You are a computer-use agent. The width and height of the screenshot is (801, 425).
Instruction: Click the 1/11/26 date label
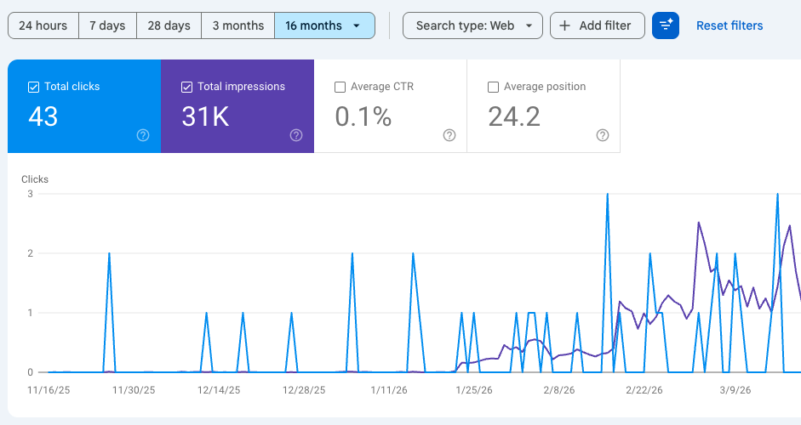click(389, 390)
